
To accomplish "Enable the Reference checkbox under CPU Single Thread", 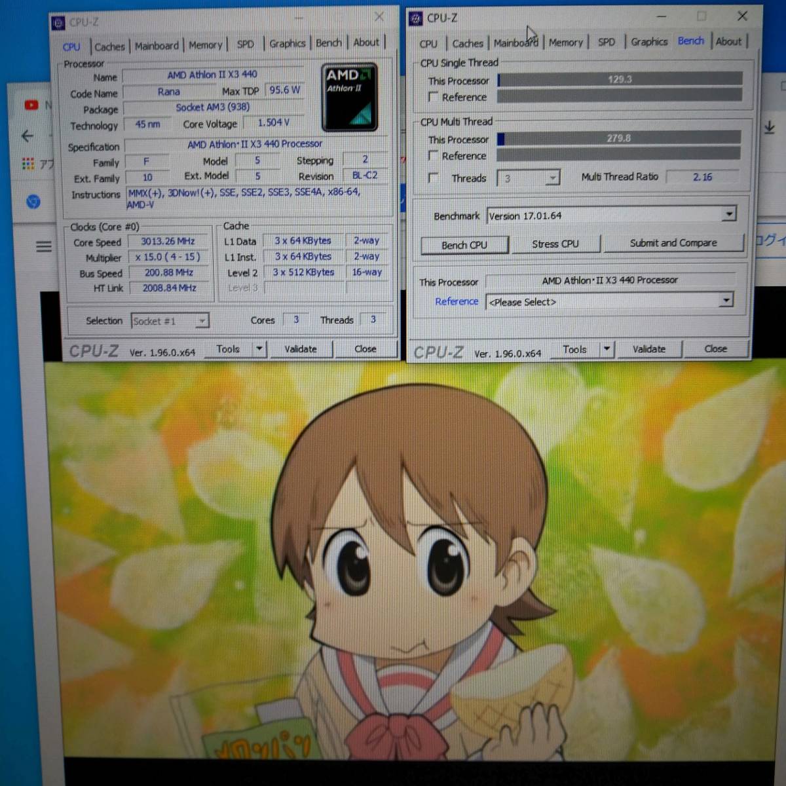I will coord(432,97).
